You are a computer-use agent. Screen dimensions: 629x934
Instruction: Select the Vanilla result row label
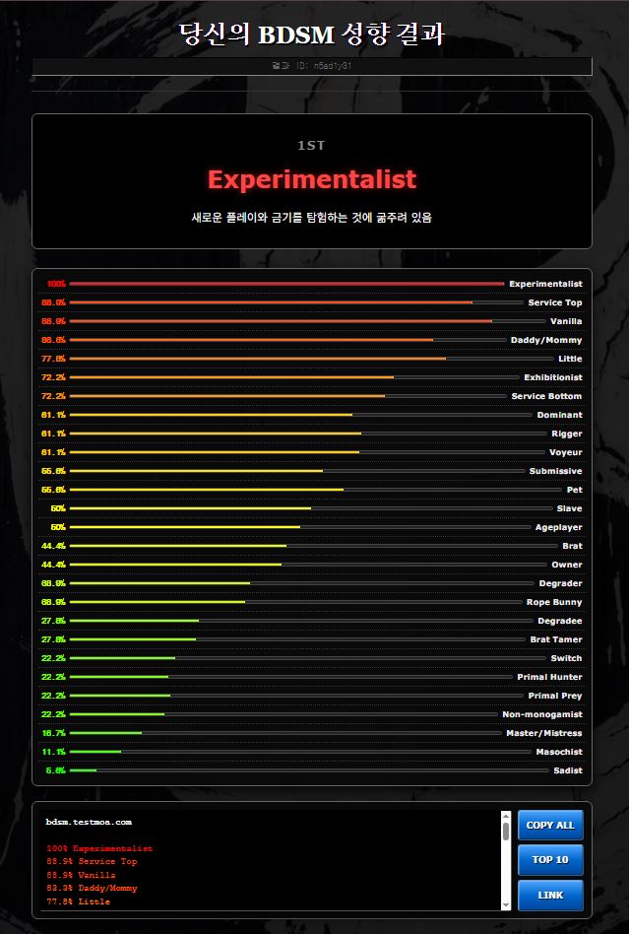click(565, 321)
